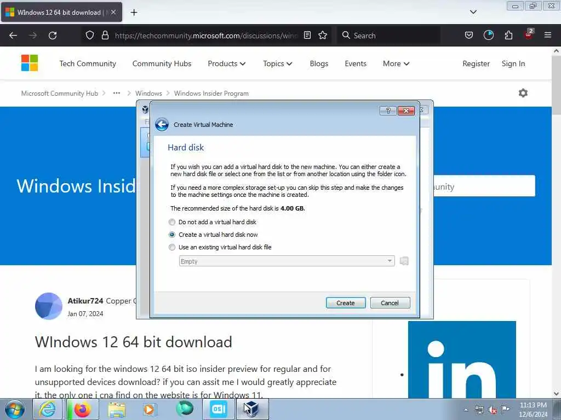Click the site padlock security icon
Viewport: 561px width, 420px height.
coord(105,36)
